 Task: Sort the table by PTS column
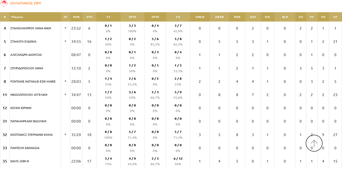point(89,17)
